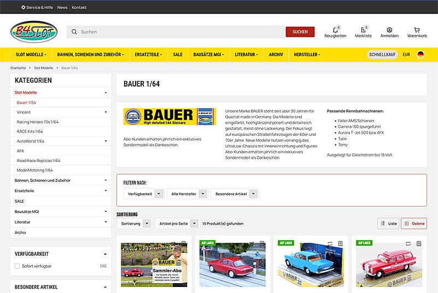Image resolution: width=438 pixels, height=293 pixels.
Task: Open the Besondere Artikel filter dropdown
Action: (235, 194)
